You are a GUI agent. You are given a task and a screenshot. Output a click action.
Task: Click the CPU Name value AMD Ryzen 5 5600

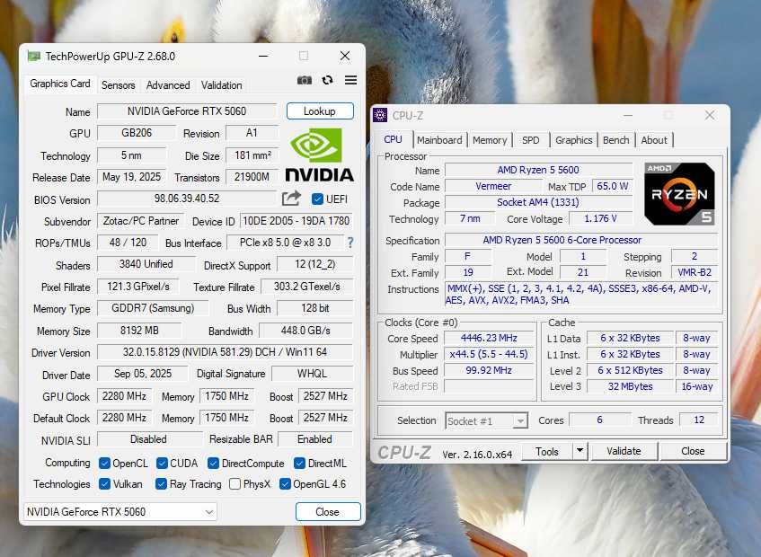tap(538, 170)
